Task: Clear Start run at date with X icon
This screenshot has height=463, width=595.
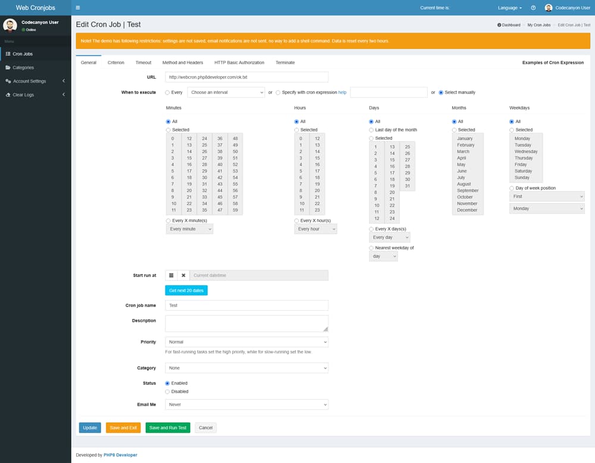Action: [x=183, y=276]
